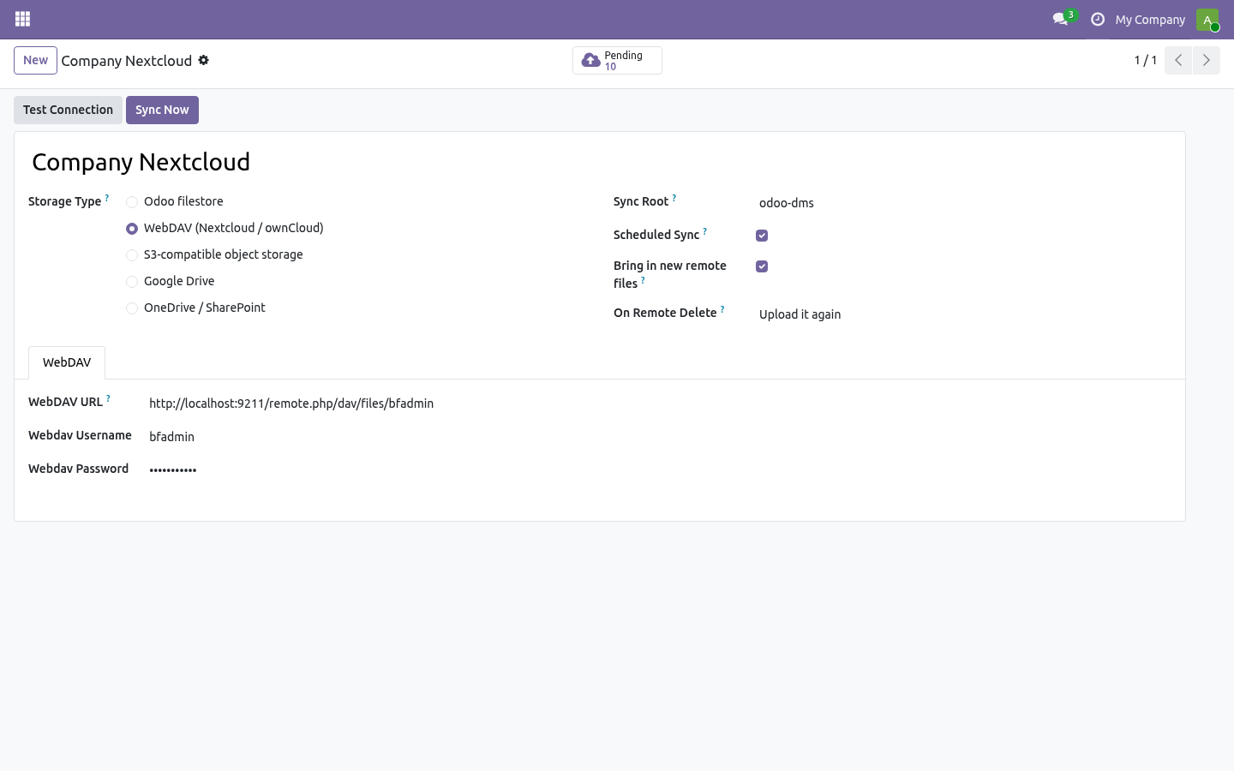The height and width of the screenshot is (771, 1234).
Task: Select WebDAV (Nextcloud / ownCloud) storage type
Action: (132, 229)
